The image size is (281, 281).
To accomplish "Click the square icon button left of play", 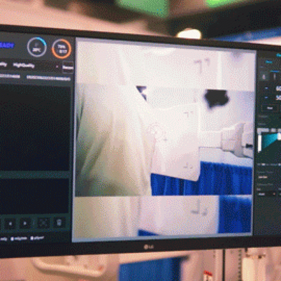I will (10, 223).
